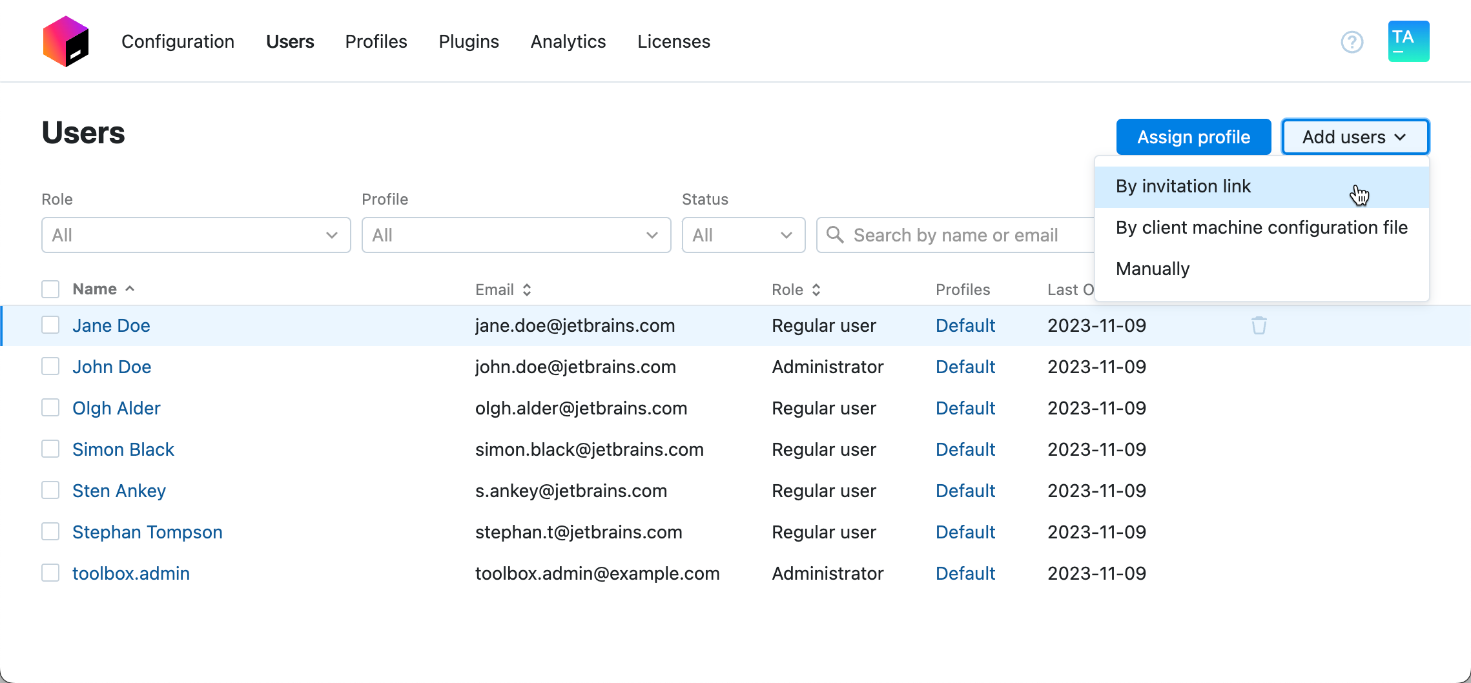The width and height of the screenshot is (1471, 683).
Task: Click the search magnifier icon
Action: coord(834,234)
